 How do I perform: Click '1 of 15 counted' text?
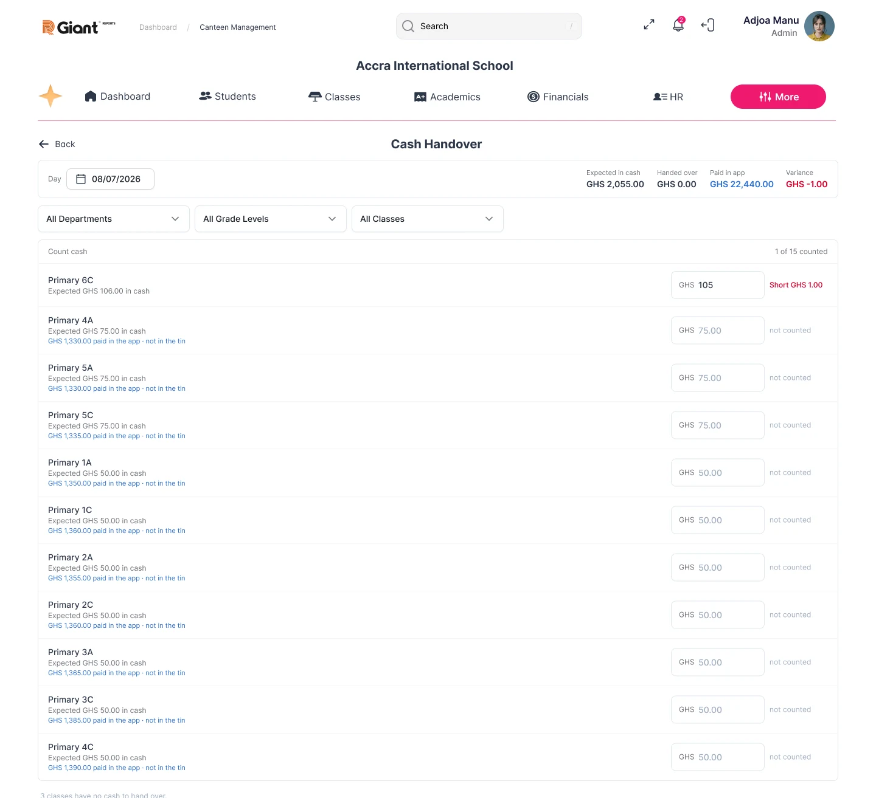coord(801,252)
